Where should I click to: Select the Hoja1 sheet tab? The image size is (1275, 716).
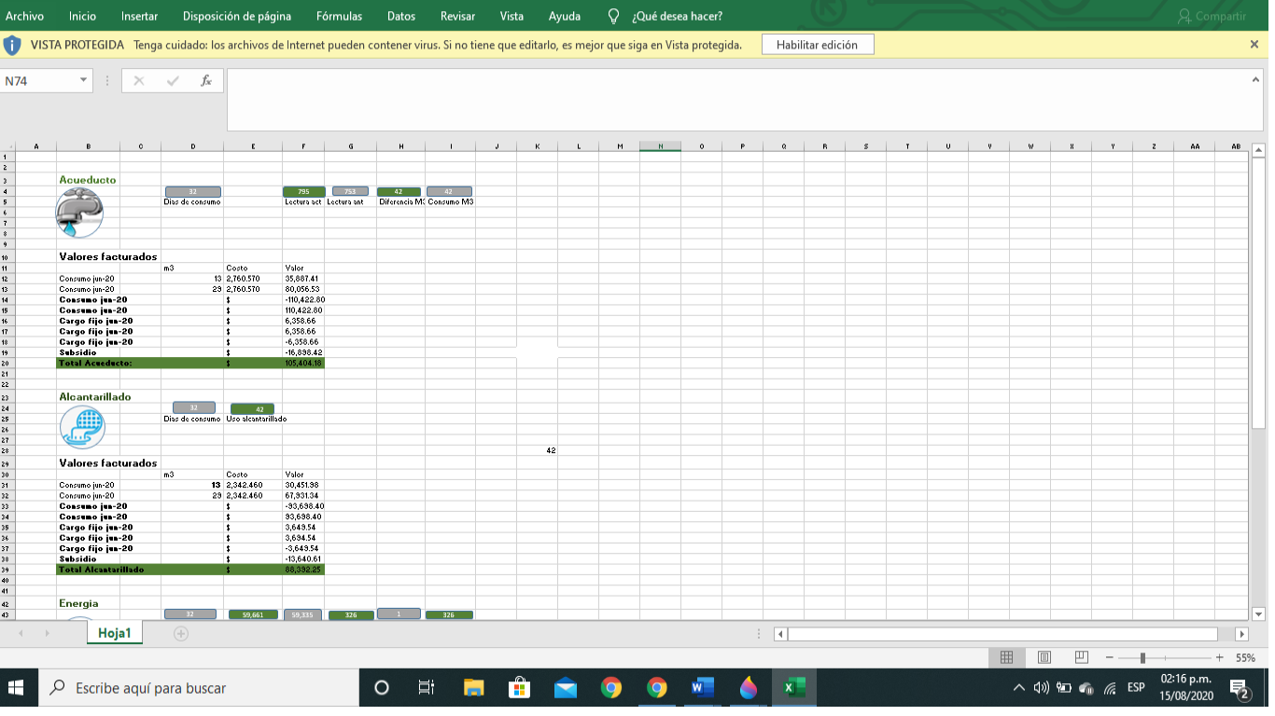tap(115, 634)
